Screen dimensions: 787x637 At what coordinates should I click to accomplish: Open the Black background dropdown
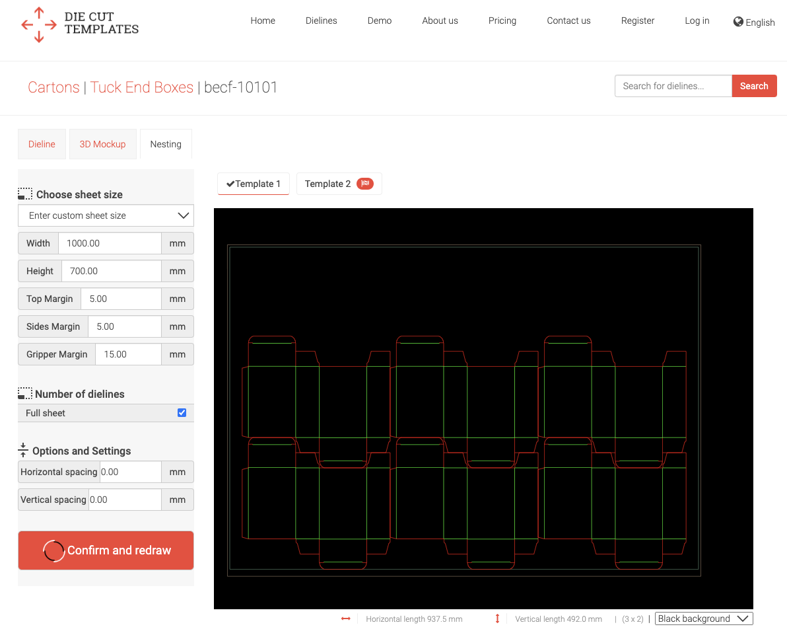pyautogui.click(x=704, y=618)
